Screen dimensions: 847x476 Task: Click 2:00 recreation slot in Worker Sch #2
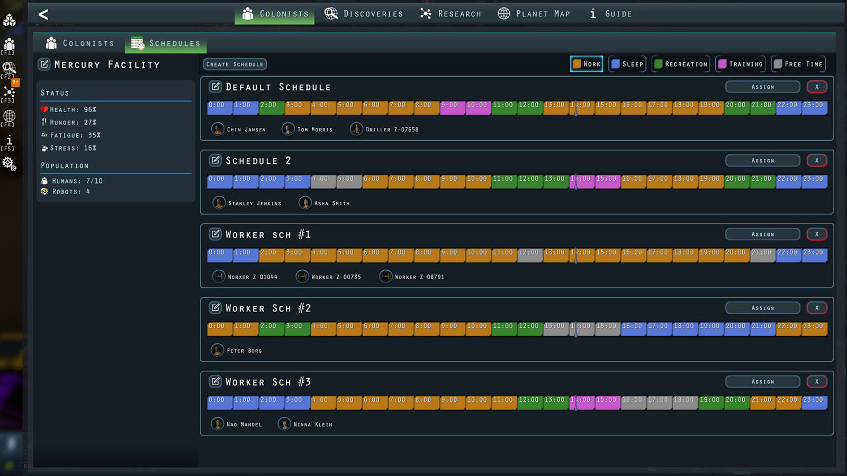(x=272, y=328)
